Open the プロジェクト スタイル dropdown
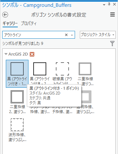The height and width of the screenshot is (154, 118). click(x=98, y=35)
